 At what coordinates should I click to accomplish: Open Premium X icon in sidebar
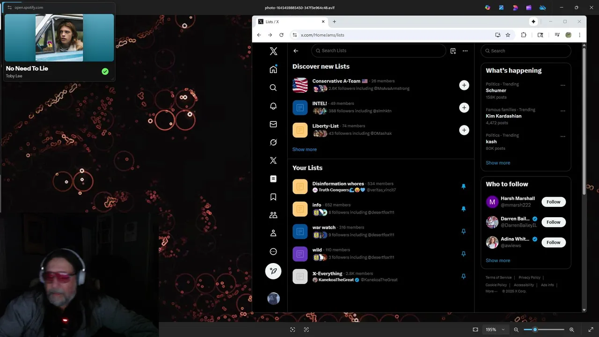[x=273, y=161]
